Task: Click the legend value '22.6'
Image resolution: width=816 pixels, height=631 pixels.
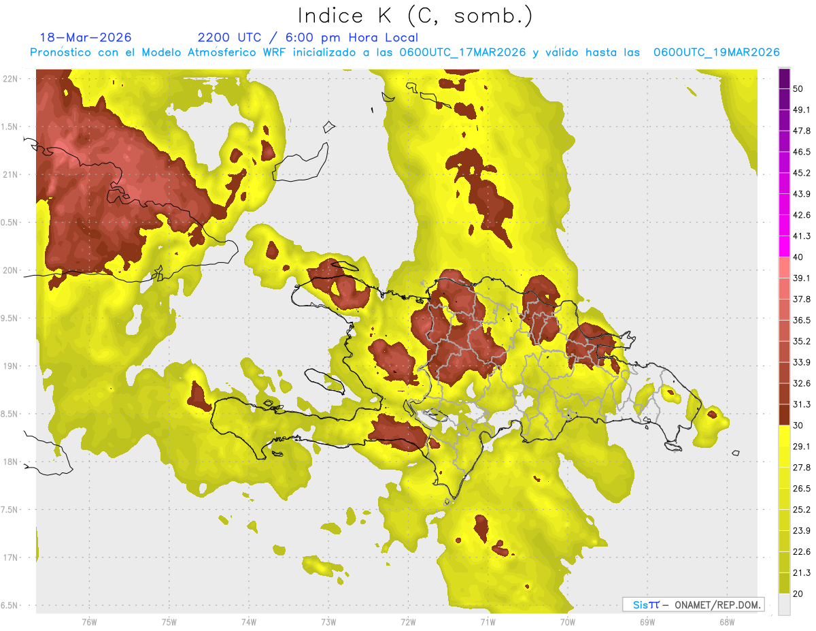Action: click(802, 551)
